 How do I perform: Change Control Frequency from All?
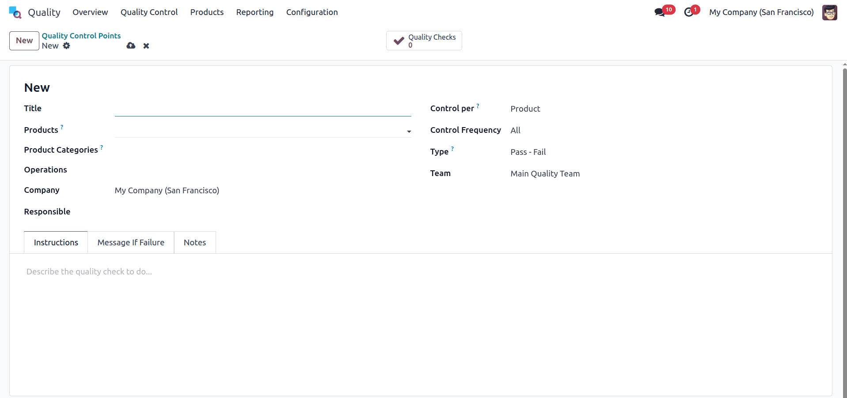tap(516, 130)
